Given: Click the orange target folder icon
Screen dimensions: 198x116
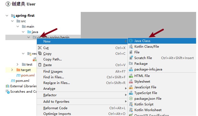Looking at the screenshot, I should click(18, 70).
